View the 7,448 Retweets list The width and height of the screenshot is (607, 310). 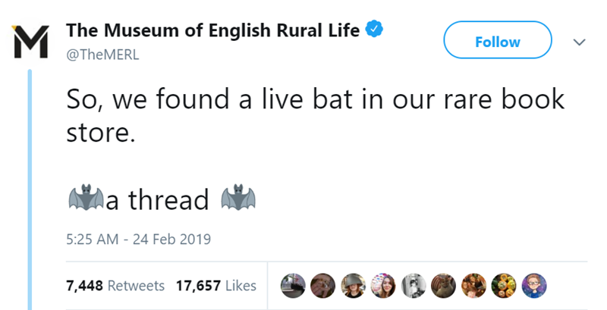tap(115, 286)
